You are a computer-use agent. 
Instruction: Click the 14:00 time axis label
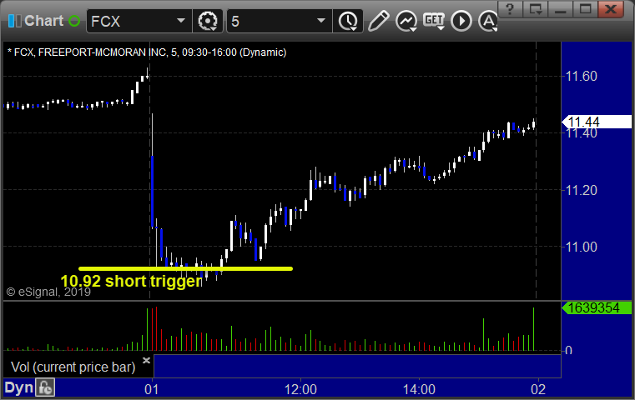tap(419, 389)
